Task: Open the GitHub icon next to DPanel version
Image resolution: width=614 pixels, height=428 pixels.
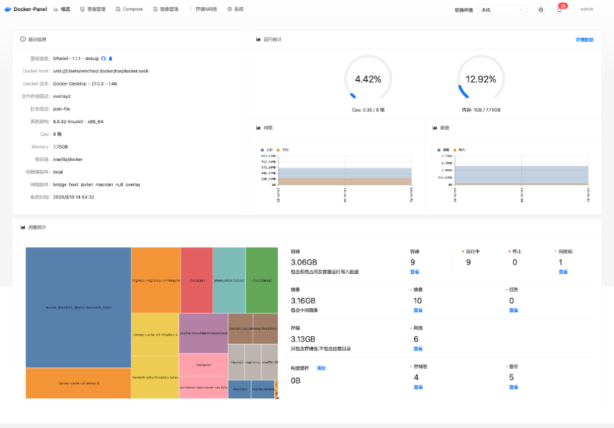Action: pyautogui.click(x=104, y=58)
